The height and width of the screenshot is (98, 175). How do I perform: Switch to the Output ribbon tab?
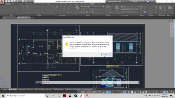click(x=48, y=4)
